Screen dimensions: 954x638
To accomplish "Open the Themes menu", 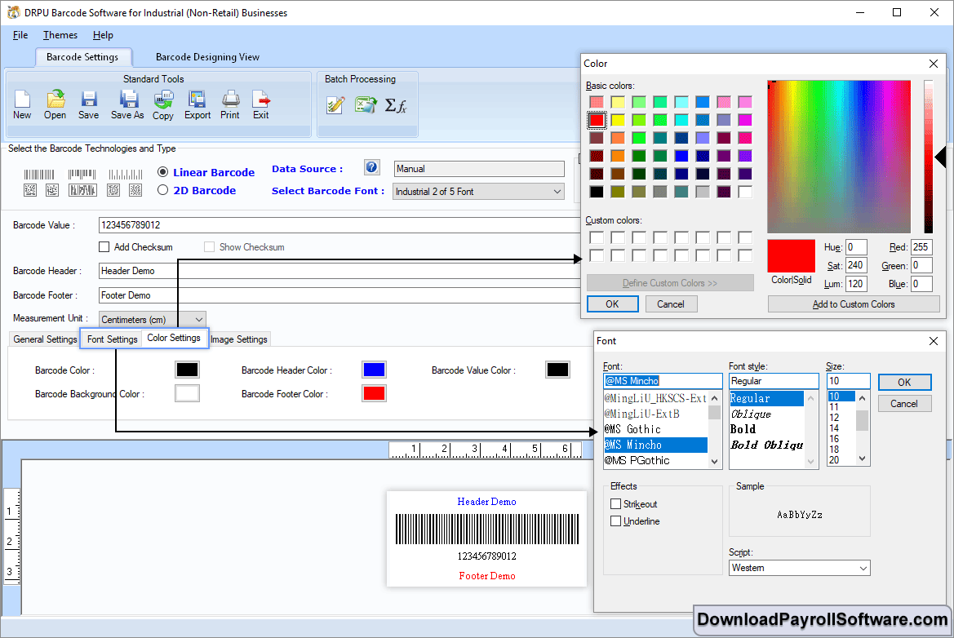I will (60, 35).
